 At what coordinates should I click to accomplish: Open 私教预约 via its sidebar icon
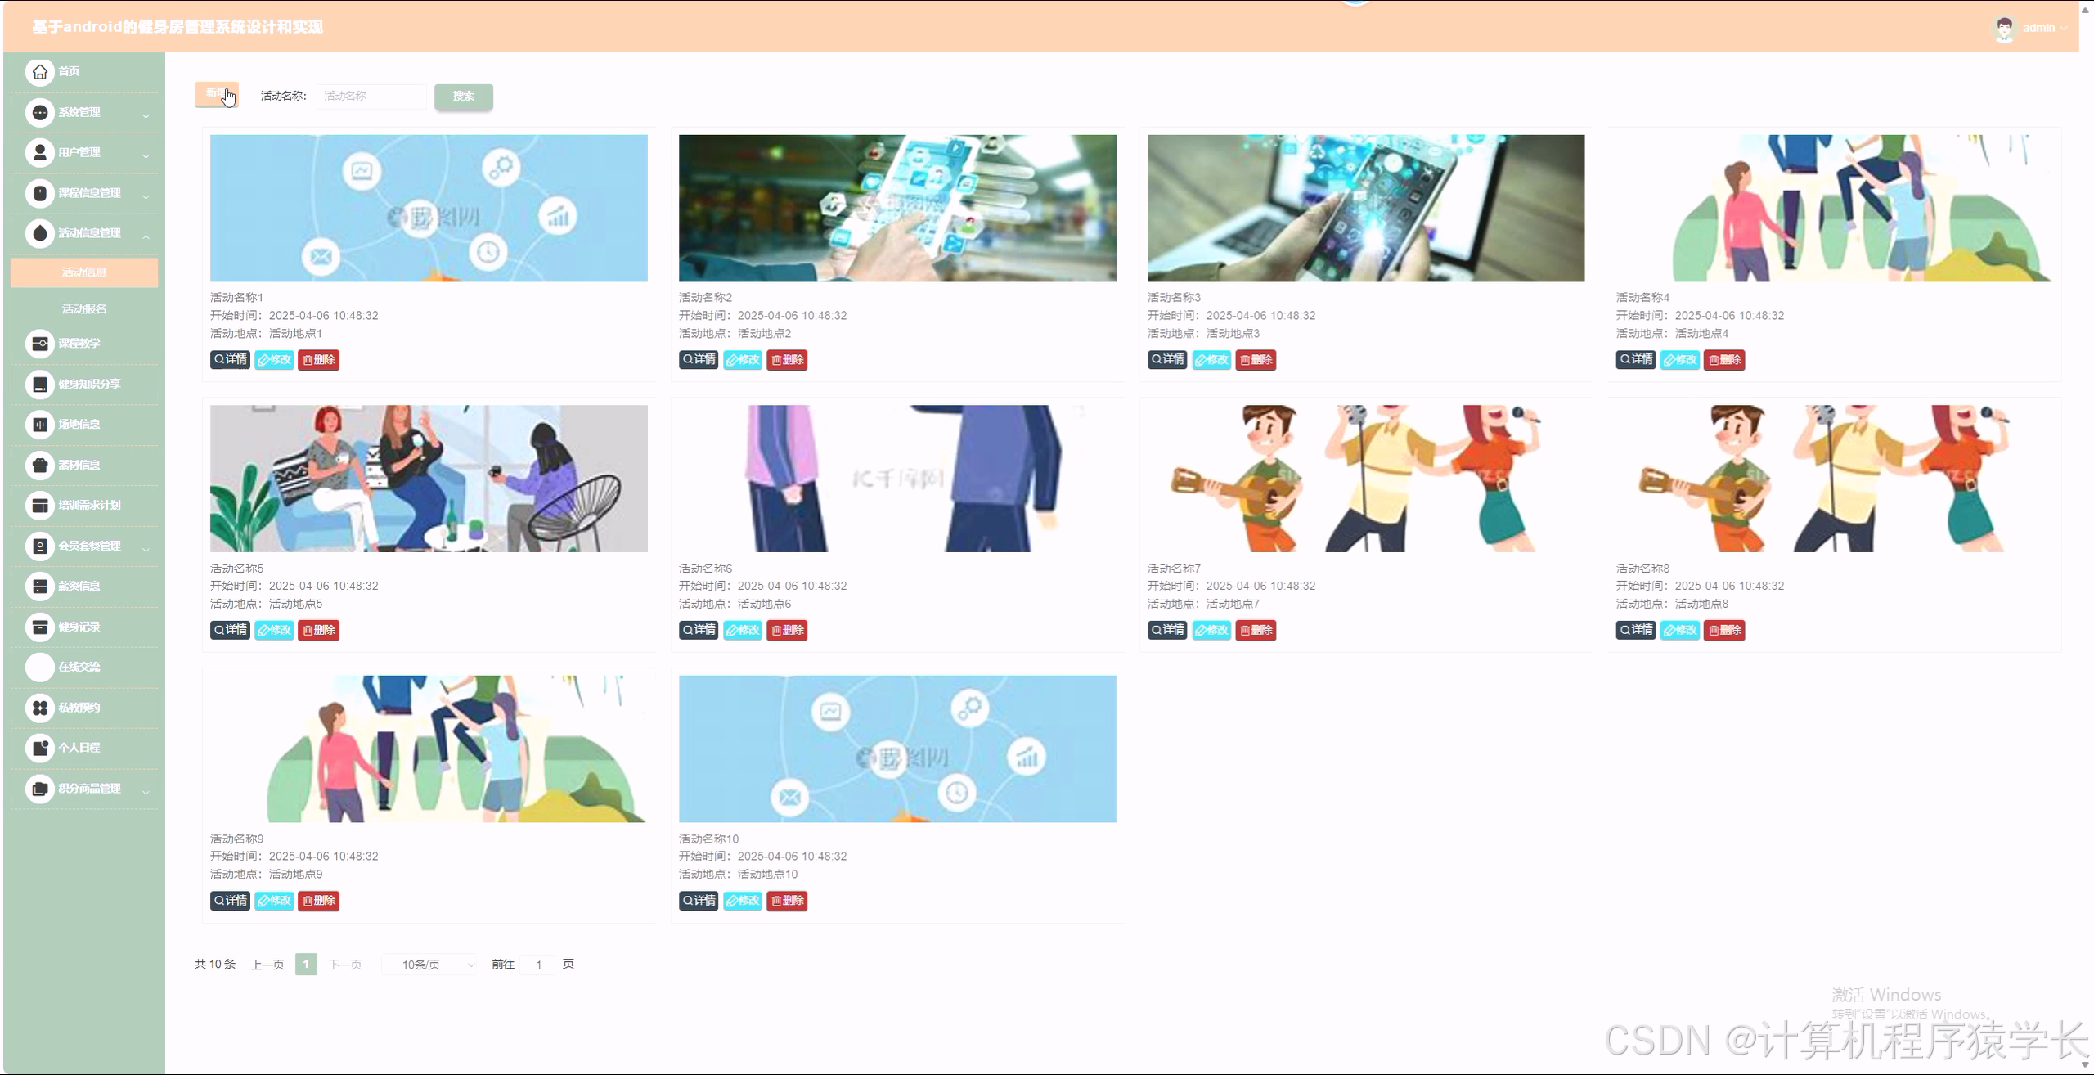tap(39, 708)
